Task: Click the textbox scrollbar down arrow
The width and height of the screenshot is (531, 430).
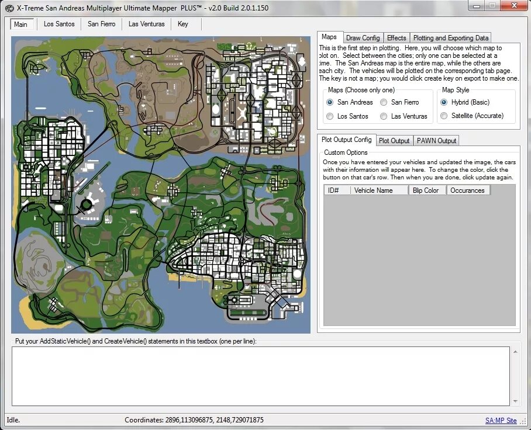Action: pos(515,401)
